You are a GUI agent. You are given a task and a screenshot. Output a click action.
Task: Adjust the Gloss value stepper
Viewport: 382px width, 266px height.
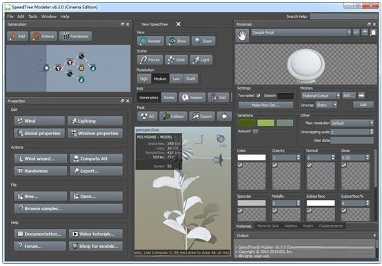[x=368, y=158]
